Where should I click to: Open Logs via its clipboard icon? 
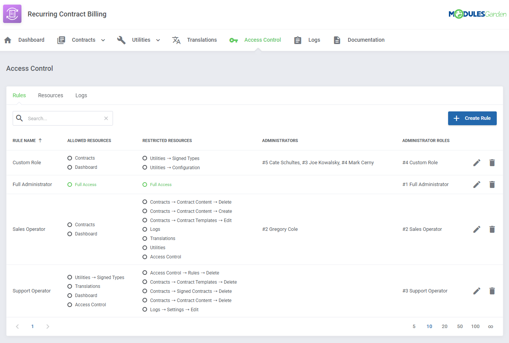[x=298, y=39]
